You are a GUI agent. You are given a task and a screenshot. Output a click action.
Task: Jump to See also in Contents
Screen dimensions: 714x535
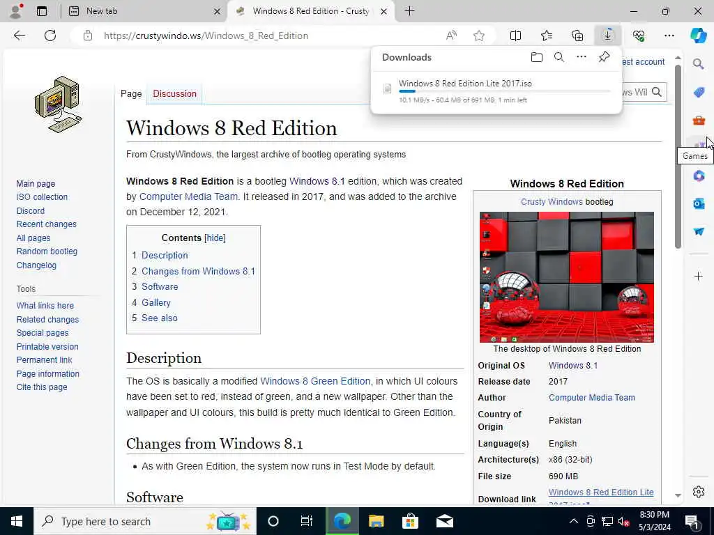point(160,318)
